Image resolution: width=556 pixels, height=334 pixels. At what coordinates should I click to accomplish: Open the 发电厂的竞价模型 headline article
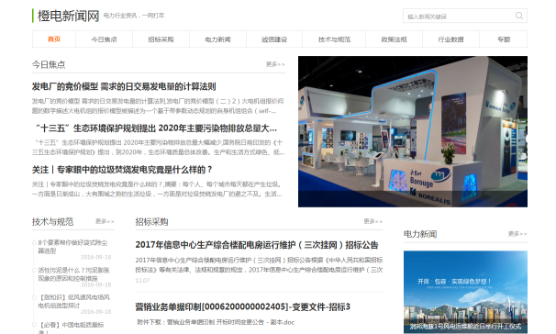pos(124,86)
